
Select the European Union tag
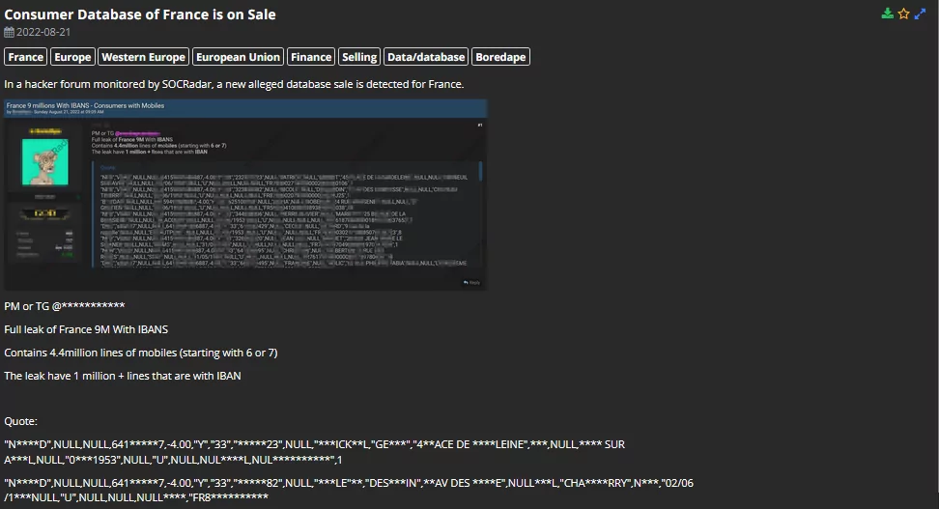(238, 57)
